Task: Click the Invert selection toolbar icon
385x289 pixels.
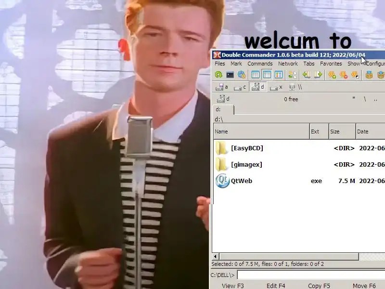Action: tap(355, 75)
